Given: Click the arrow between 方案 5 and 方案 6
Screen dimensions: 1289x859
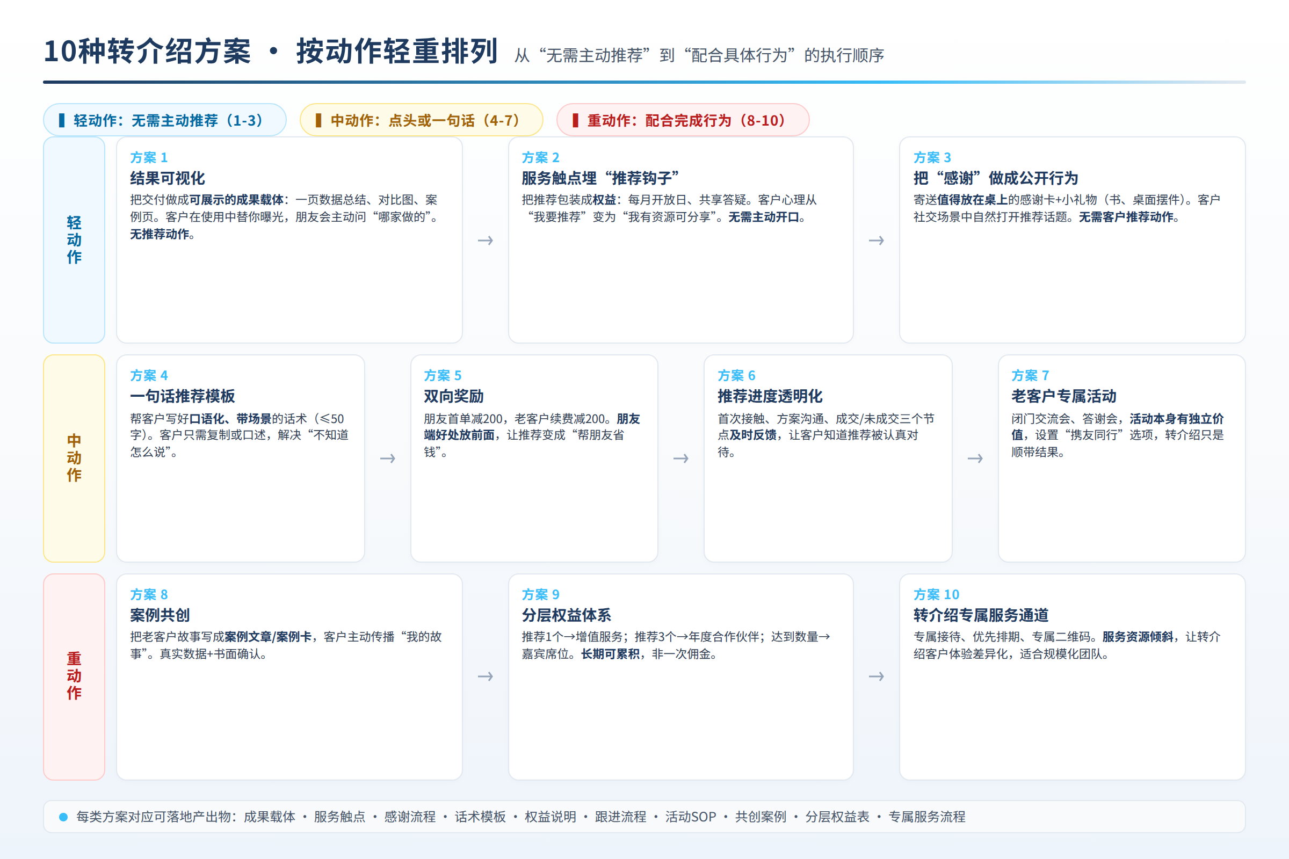Looking at the screenshot, I should (x=680, y=458).
